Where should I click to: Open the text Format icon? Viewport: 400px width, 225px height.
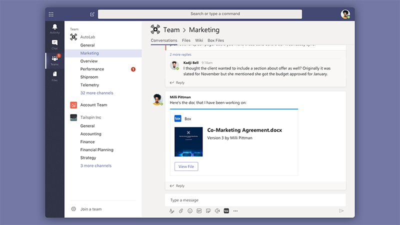tap(171, 211)
